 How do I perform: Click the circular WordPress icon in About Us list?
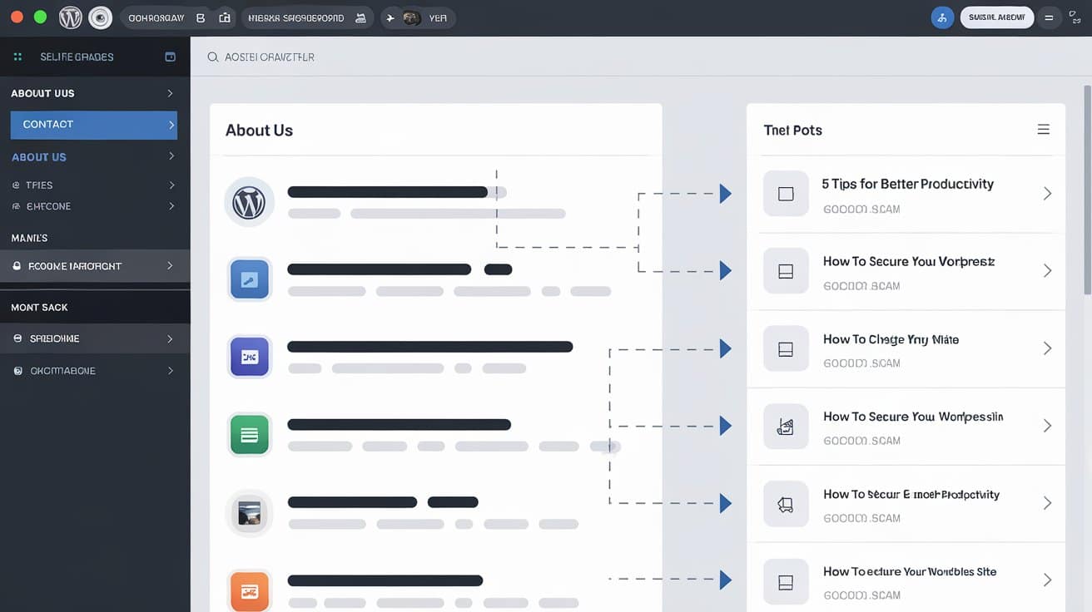(249, 202)
